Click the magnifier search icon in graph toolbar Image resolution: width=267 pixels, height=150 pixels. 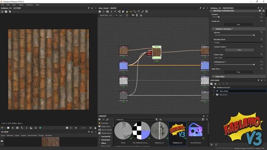click(115, 12)
